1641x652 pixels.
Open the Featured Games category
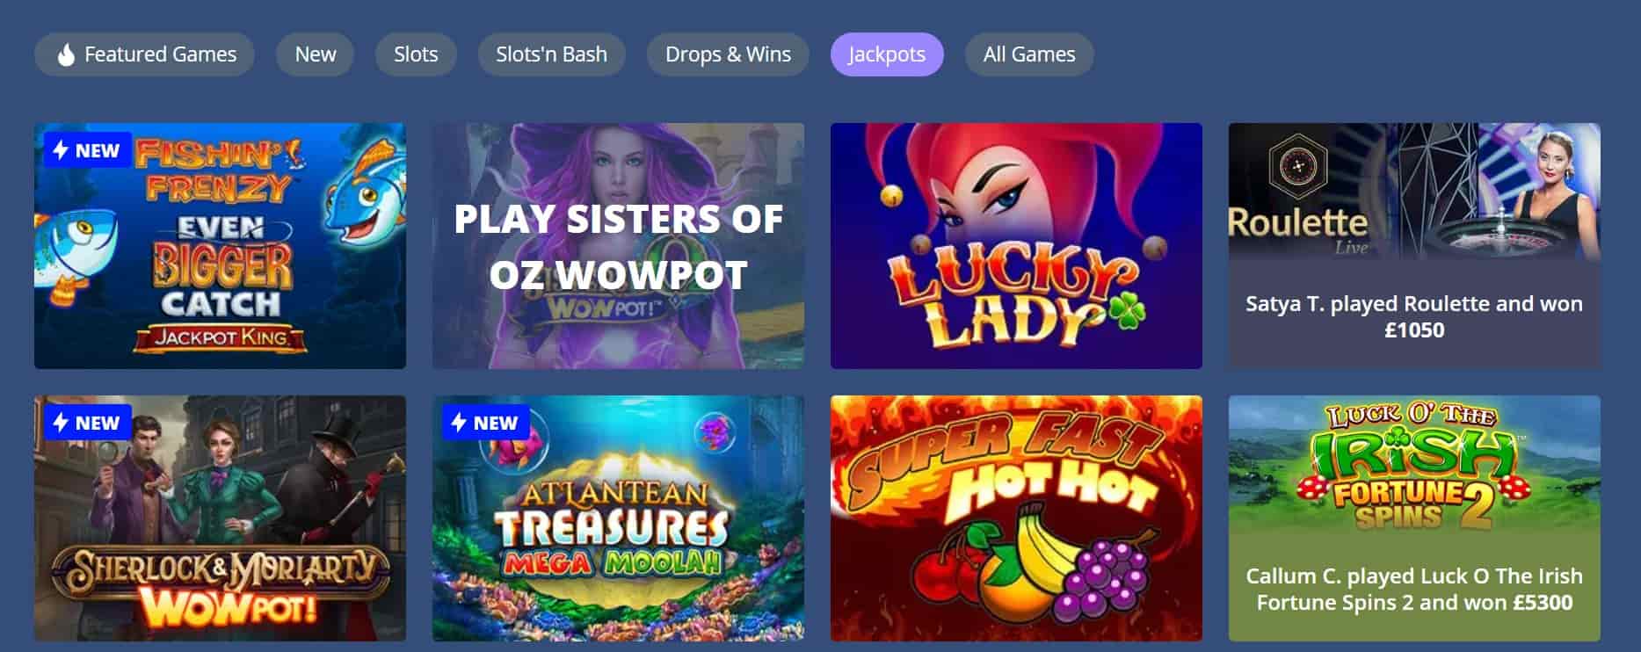(144, 54)
